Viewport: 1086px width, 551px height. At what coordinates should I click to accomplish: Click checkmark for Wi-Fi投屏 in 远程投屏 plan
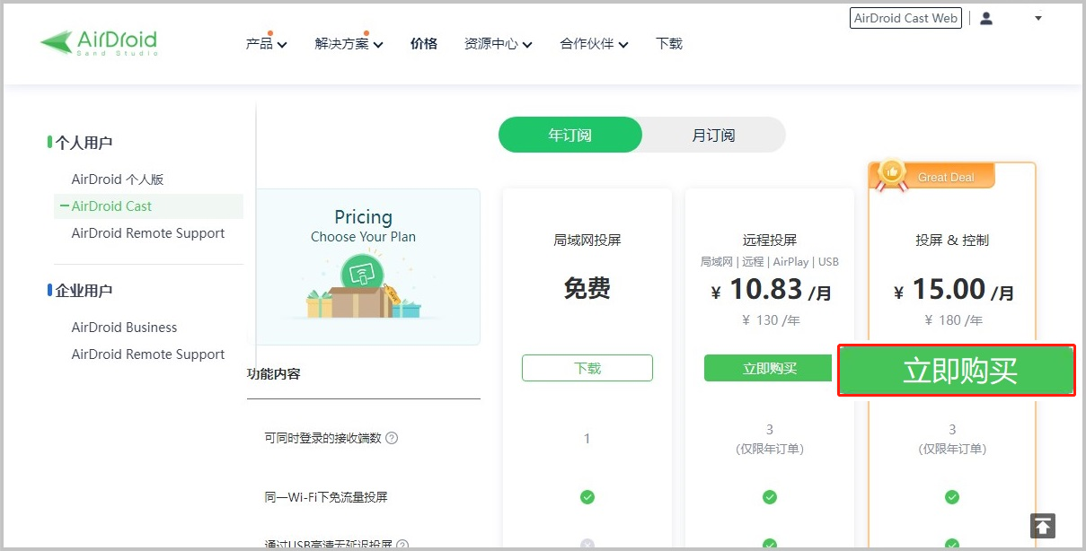770,497
